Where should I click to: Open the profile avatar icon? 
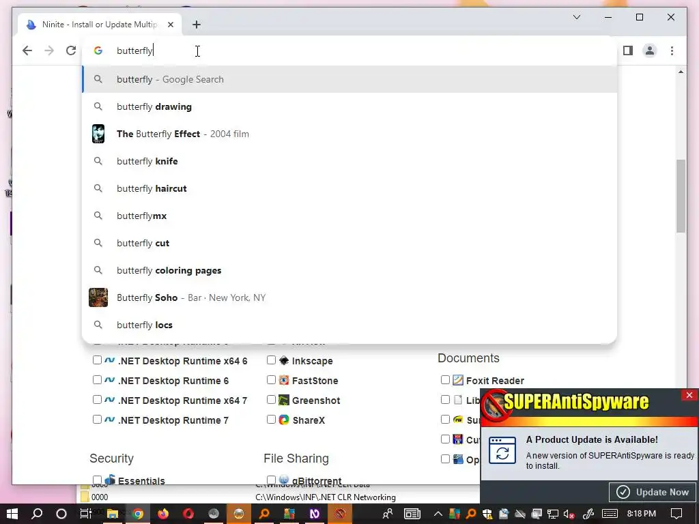tap(650, 50)
